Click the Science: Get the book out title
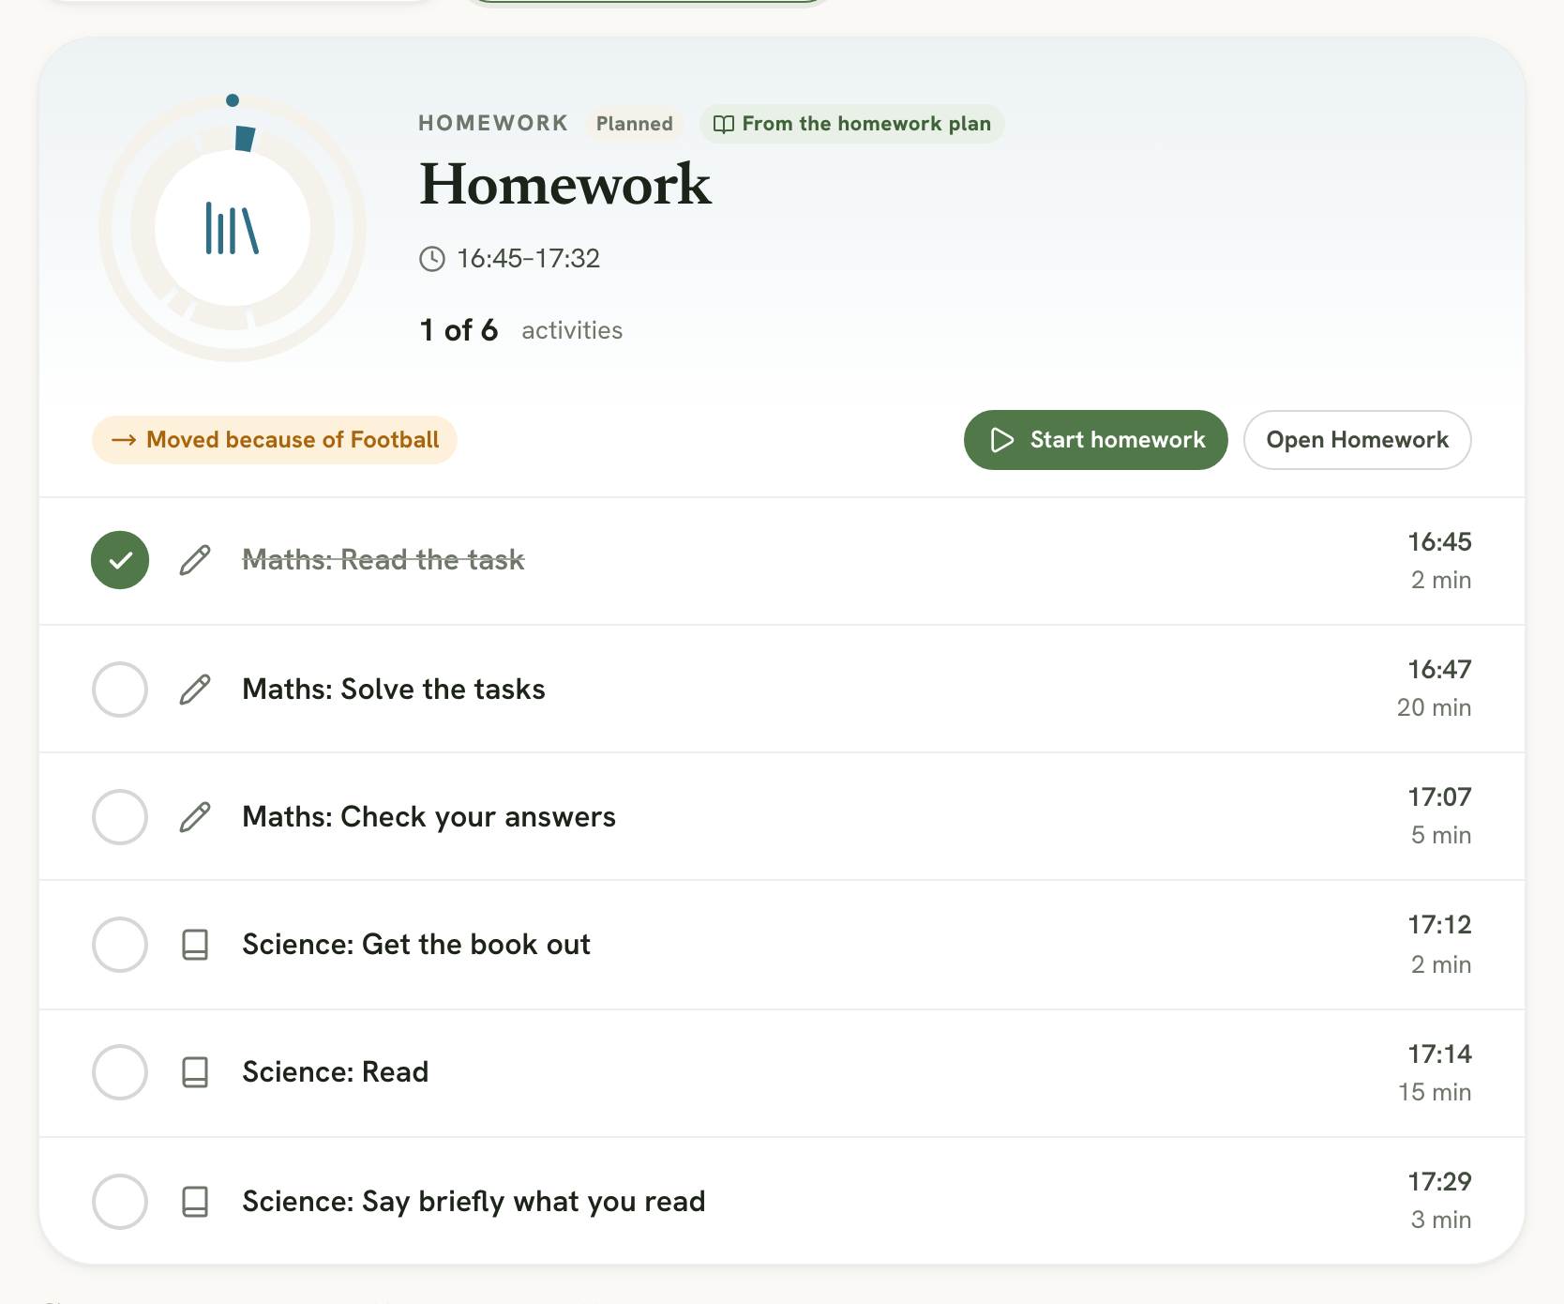This screenshot has width=1564, height=1304. coord(416,945)
